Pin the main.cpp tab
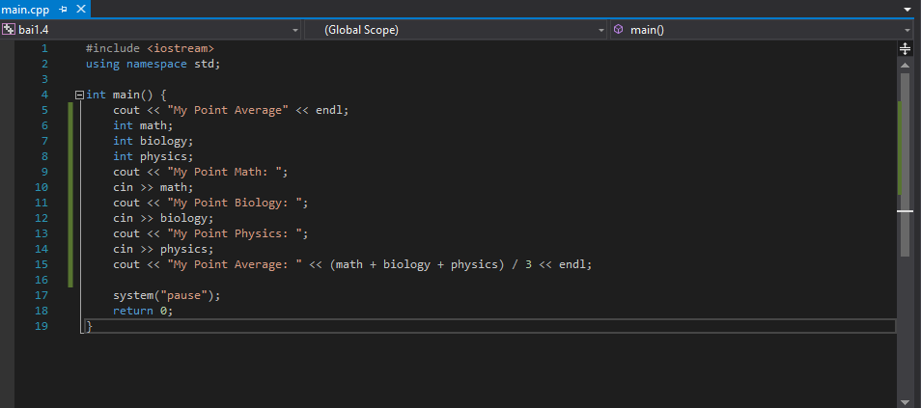The image size is (921, 408). coord(64,10)
